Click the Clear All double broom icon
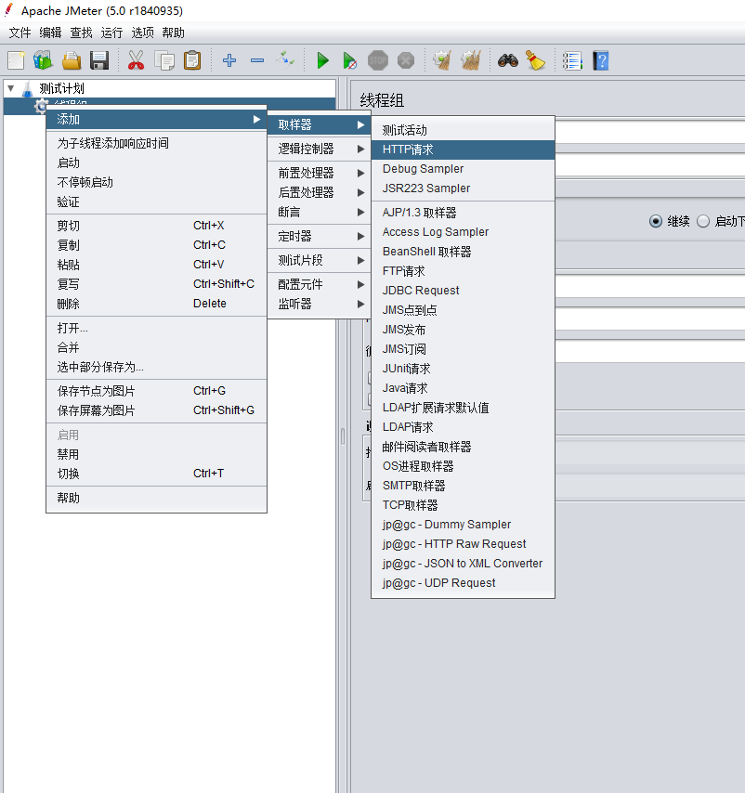Screen dimensions: 745x793 click(471, 60)
